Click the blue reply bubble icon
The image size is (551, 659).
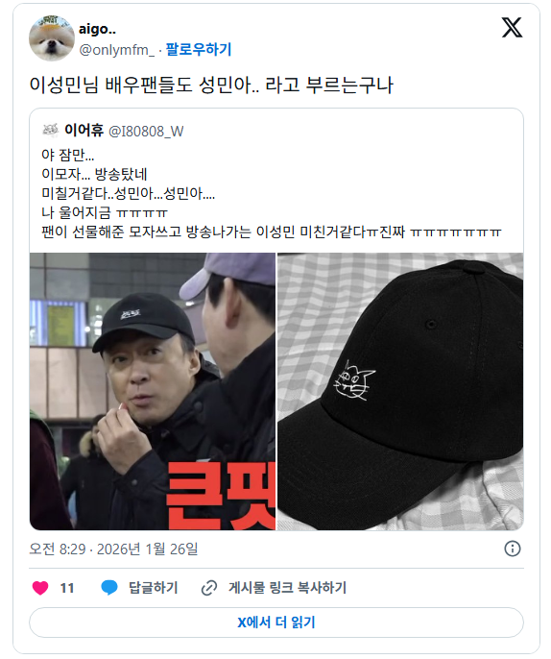click(109, 588)
